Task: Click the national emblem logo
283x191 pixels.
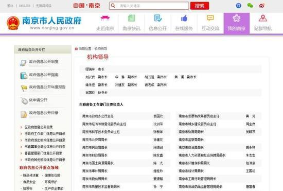Action: tap(13, 23)
